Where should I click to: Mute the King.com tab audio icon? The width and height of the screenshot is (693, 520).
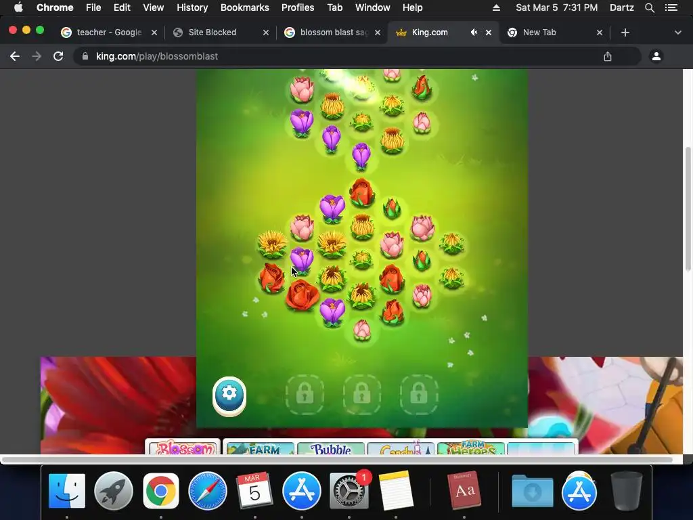[474, 32]
